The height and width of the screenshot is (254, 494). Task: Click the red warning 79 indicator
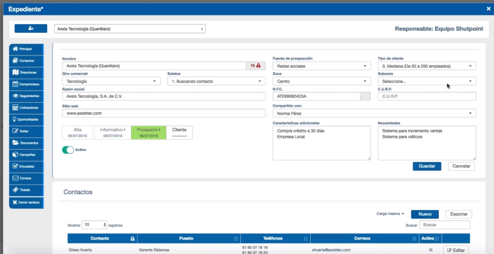(256, 66)
